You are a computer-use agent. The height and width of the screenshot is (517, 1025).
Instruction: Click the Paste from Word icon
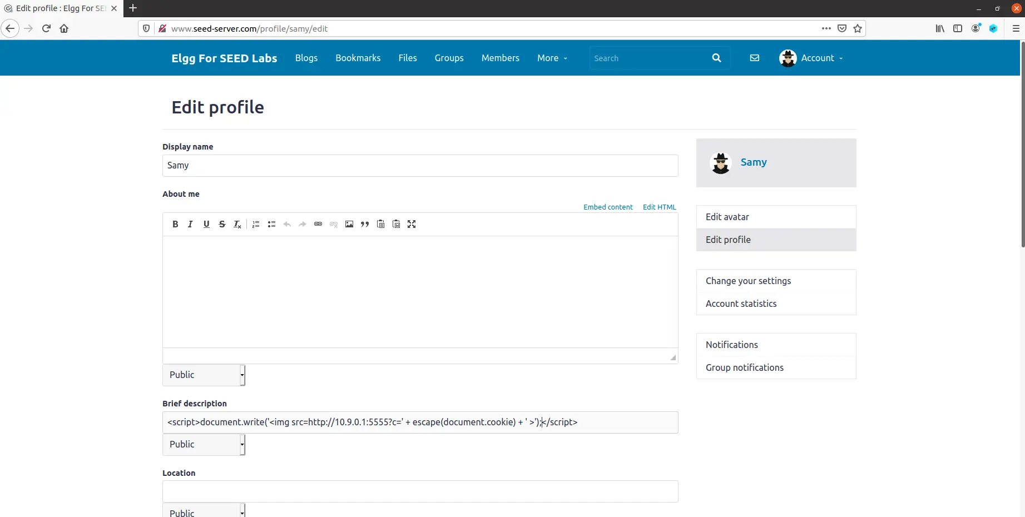(x=396, y=224)
